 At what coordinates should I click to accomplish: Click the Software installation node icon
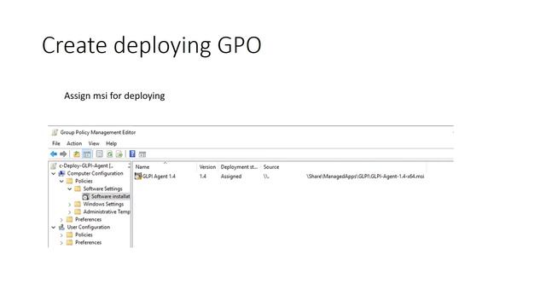point(86,196)
